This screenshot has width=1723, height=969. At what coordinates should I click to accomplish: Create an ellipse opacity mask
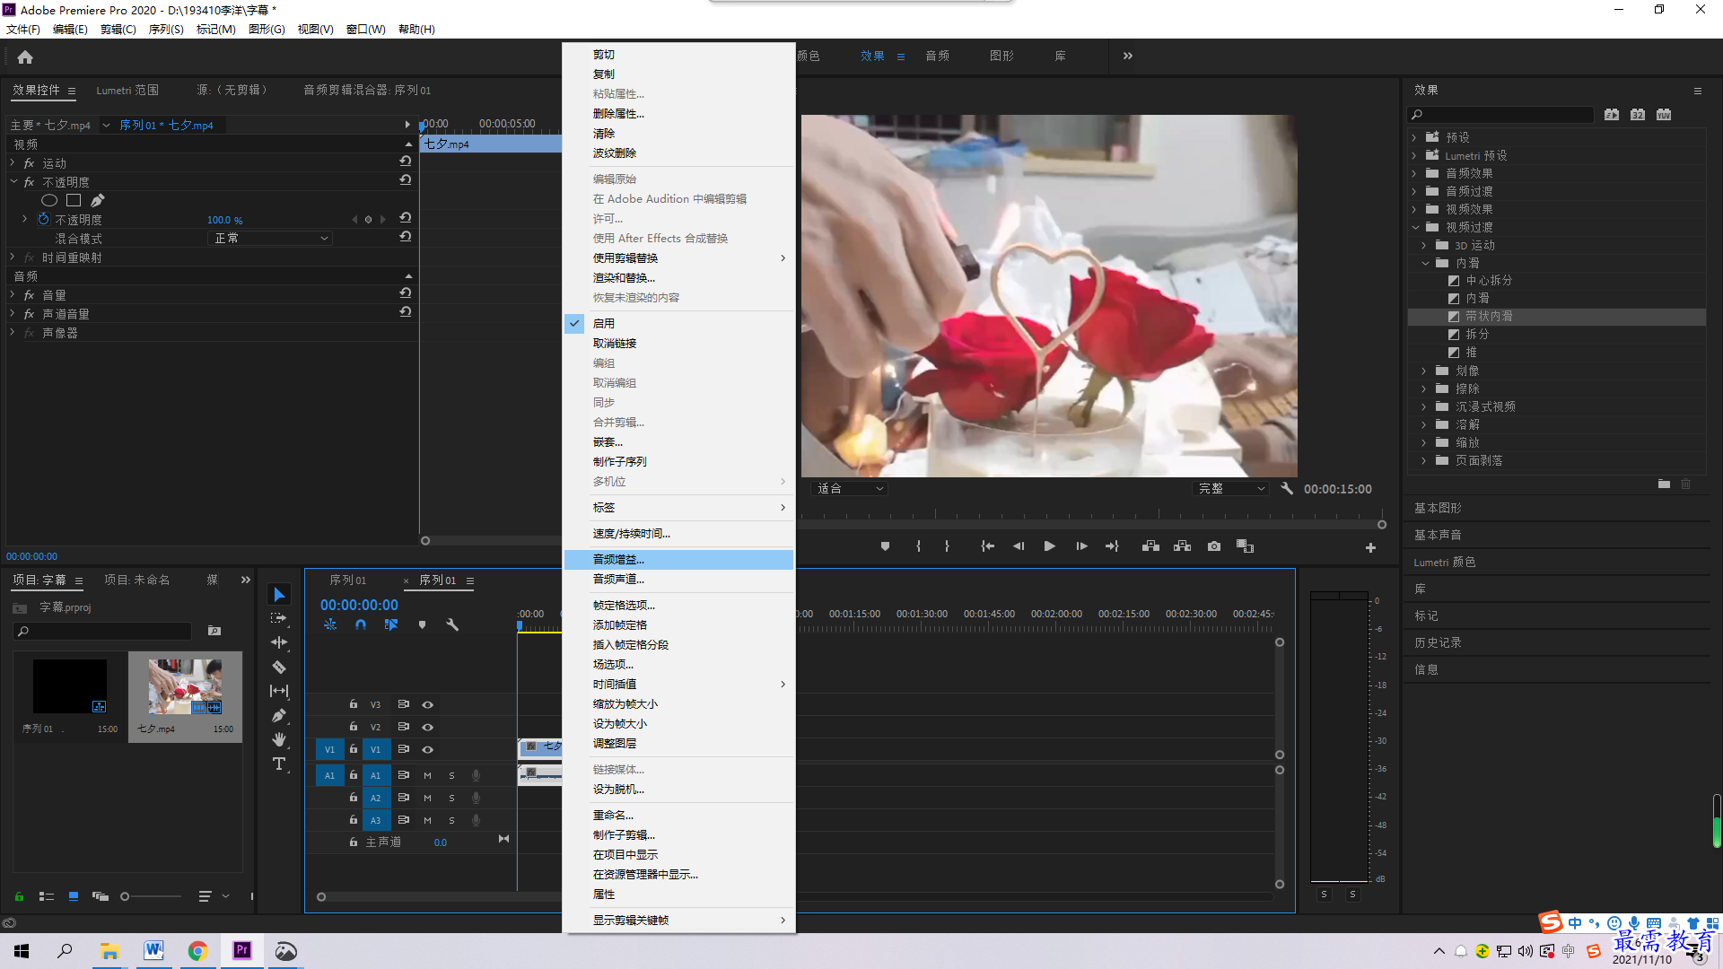(x=49, y=200)
